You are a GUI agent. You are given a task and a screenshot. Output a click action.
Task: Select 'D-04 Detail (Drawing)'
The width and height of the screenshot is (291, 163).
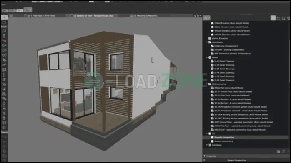(x=224, y=73)
